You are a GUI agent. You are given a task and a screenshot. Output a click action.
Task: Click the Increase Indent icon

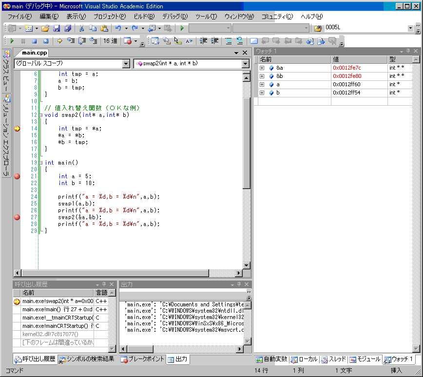click(215, 41)
